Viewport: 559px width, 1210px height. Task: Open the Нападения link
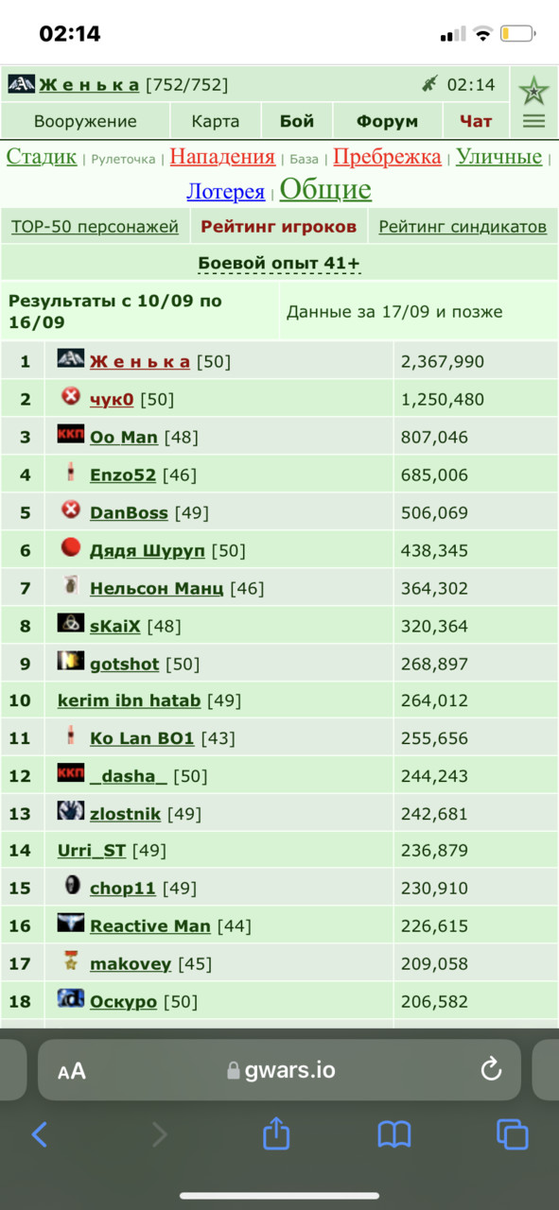pyautogui.click(x=222, y=157)
